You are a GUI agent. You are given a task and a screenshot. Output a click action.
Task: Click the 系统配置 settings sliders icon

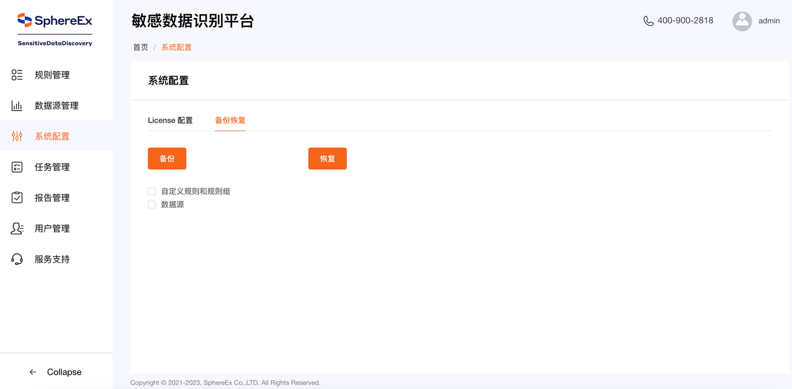17,135
